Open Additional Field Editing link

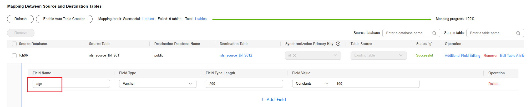pyautogui.click(x=462, y=55)
